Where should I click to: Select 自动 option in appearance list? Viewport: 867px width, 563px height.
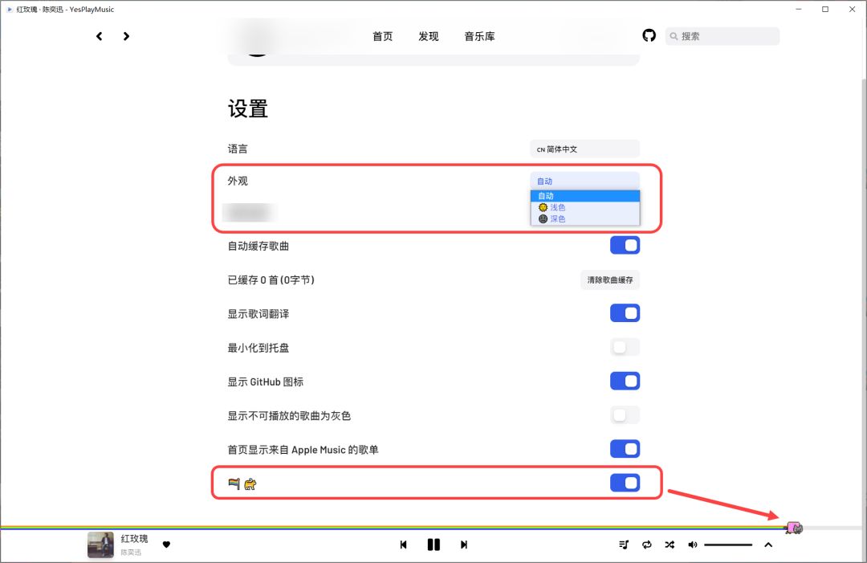[x=585, y=196]
